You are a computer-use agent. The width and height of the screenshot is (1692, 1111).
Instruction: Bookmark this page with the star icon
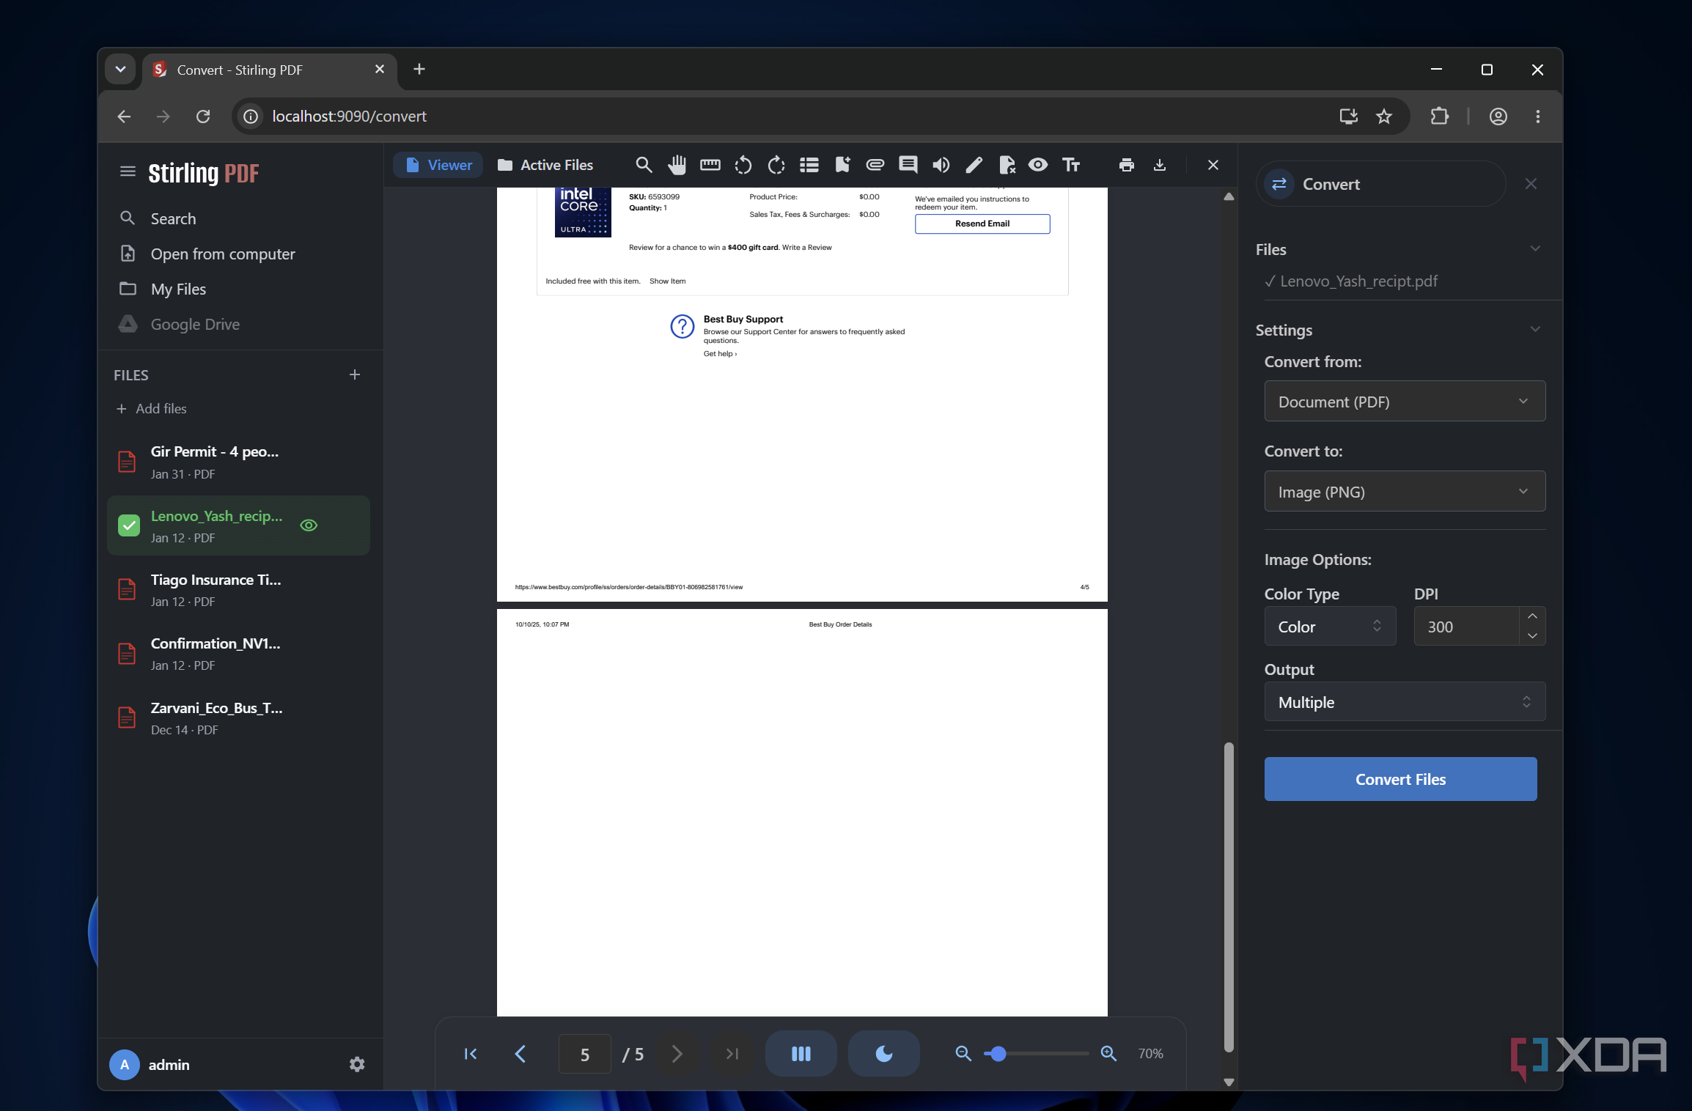[x=1383, y=116]
